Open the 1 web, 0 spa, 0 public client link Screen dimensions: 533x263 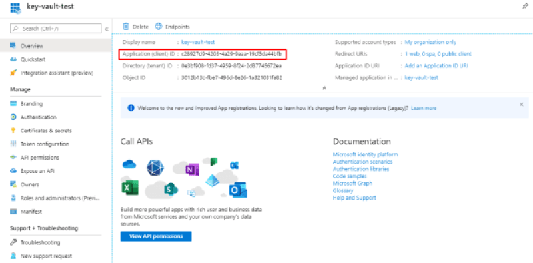(438, 54)
